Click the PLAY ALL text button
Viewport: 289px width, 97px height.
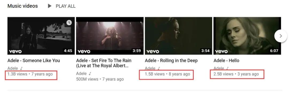click(66, 6)
